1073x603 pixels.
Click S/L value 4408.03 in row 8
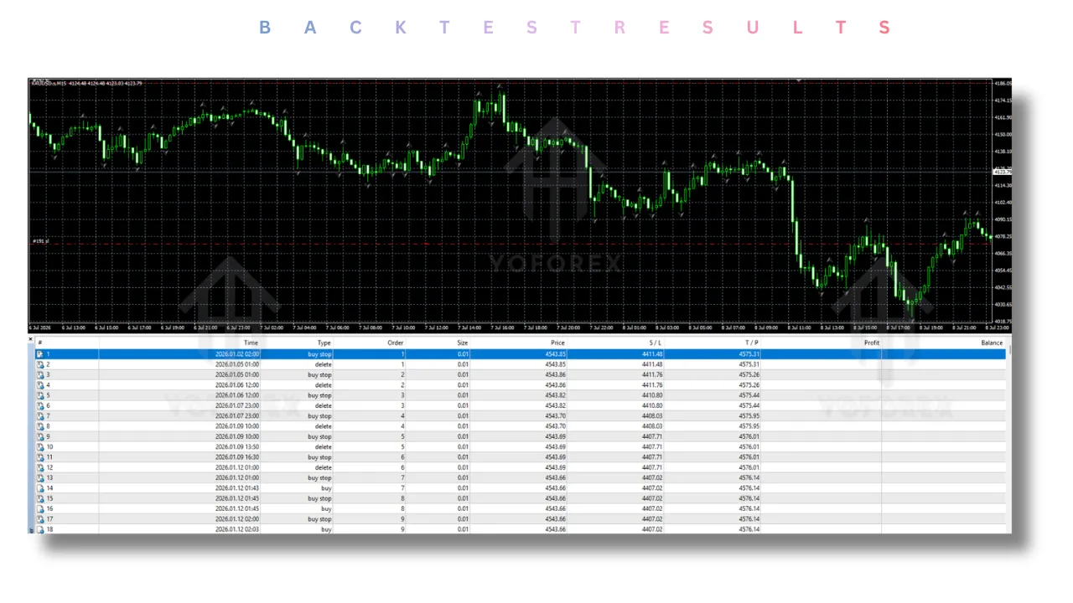[x=652, y=426]
